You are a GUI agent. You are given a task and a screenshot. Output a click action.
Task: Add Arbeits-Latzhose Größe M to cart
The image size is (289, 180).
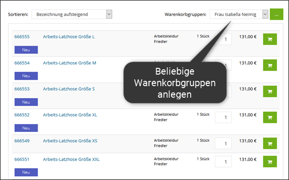(x=270, y=65)
